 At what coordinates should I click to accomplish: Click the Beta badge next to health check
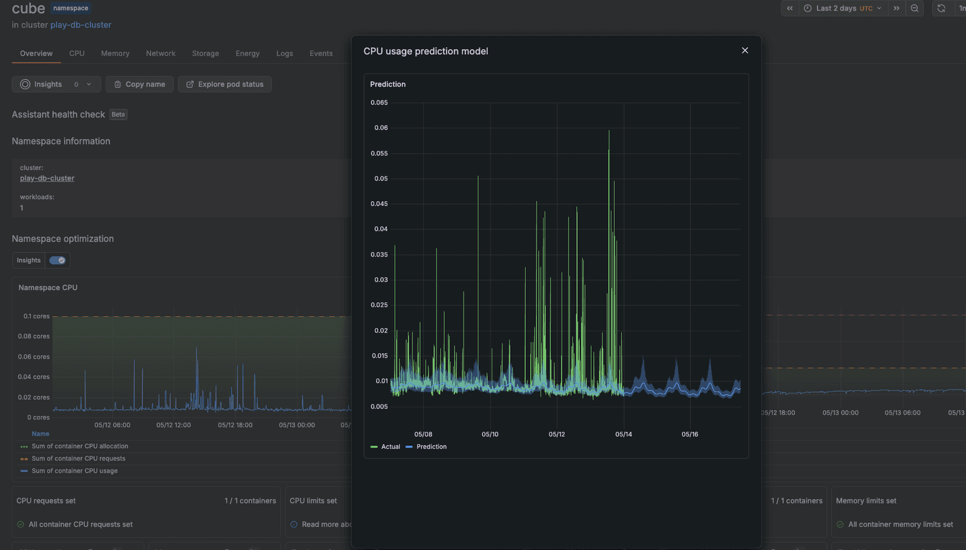118,114
